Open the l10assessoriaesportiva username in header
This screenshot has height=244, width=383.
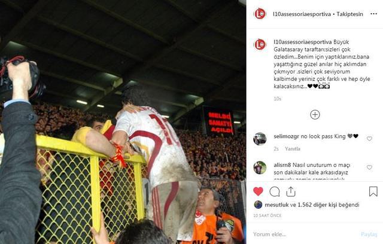click(x=302, y=14)
